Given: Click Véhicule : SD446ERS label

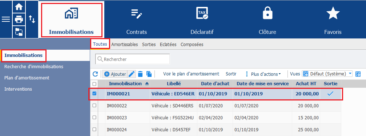Looking at the screenshot, I should point(173,106).
